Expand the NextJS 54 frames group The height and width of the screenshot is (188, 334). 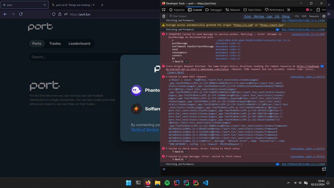[x=173, y=61]
